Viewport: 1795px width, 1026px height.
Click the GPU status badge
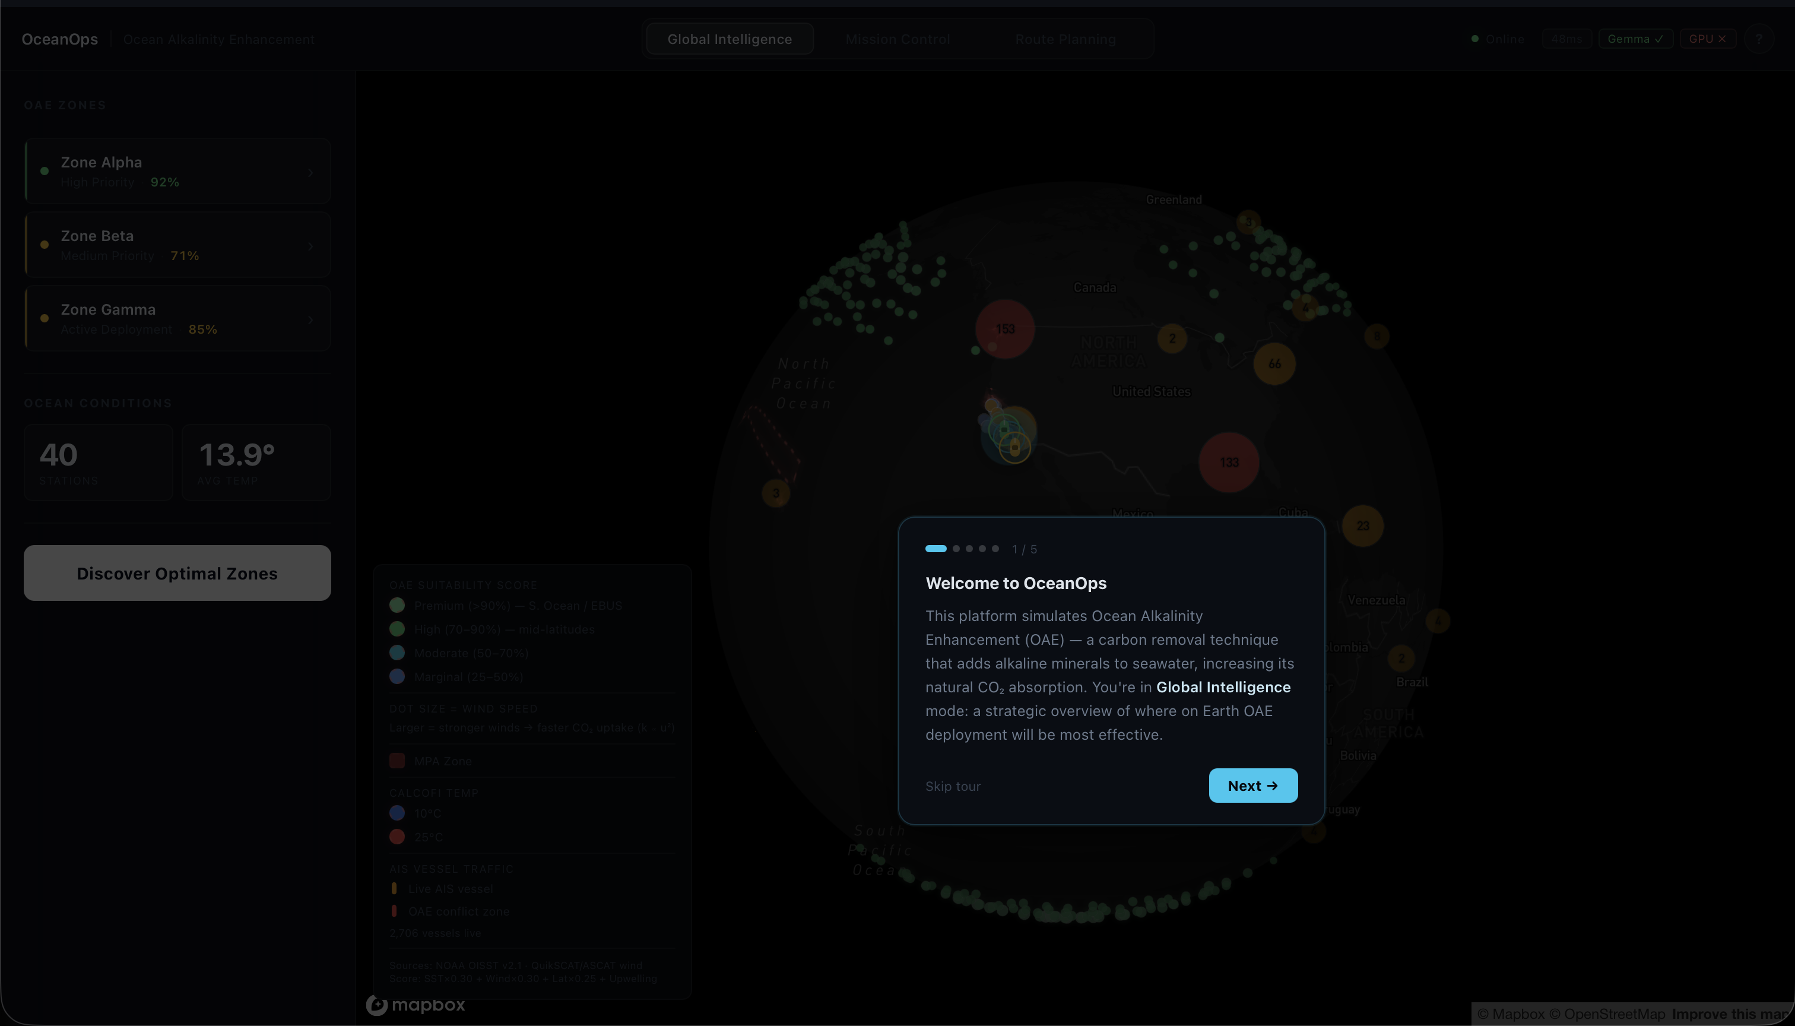(1707, 39)
